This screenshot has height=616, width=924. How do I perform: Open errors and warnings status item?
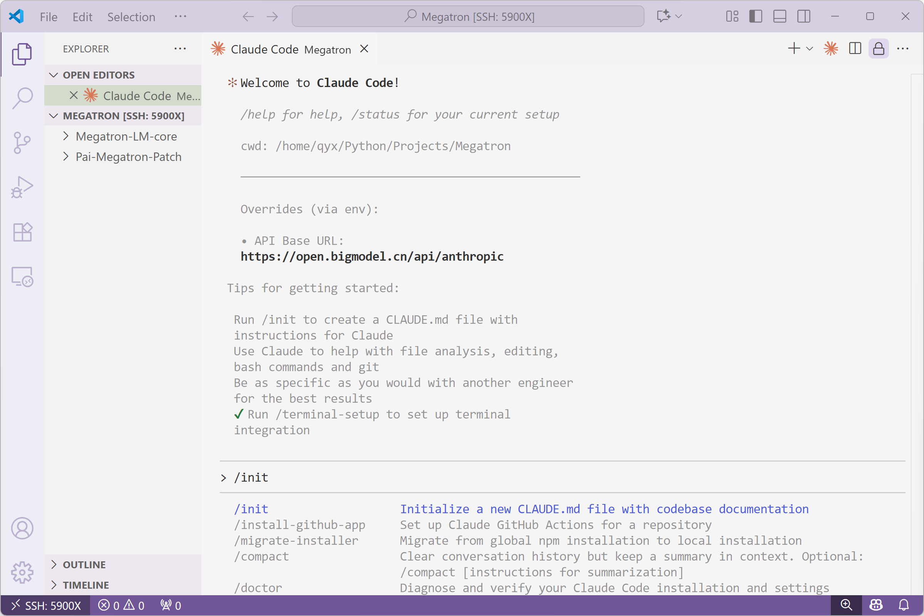[121, 605]
